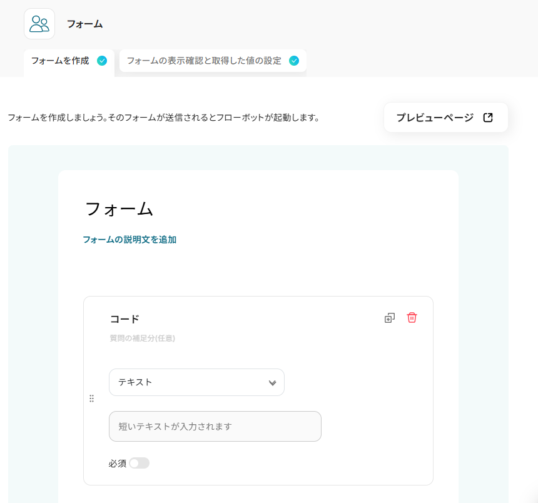Open the テキスト type dropdown
Viewport: 538px width, 503px height.
click(x=196, y=382)
